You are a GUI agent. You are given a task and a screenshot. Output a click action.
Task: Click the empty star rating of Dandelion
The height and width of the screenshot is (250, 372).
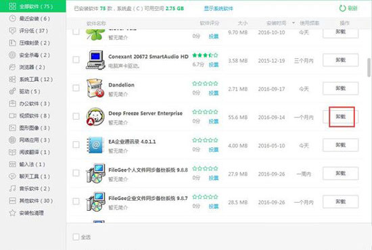[x=205, y=83]
